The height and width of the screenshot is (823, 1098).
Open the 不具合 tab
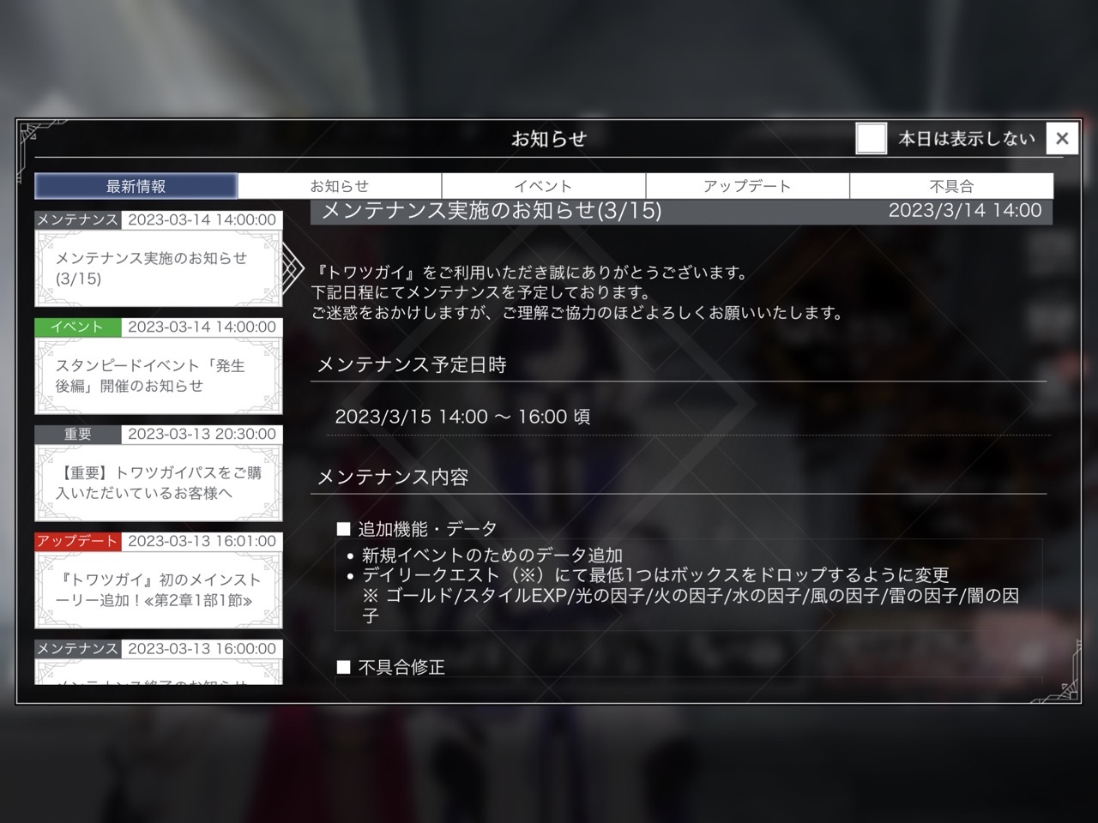[951, 186]
